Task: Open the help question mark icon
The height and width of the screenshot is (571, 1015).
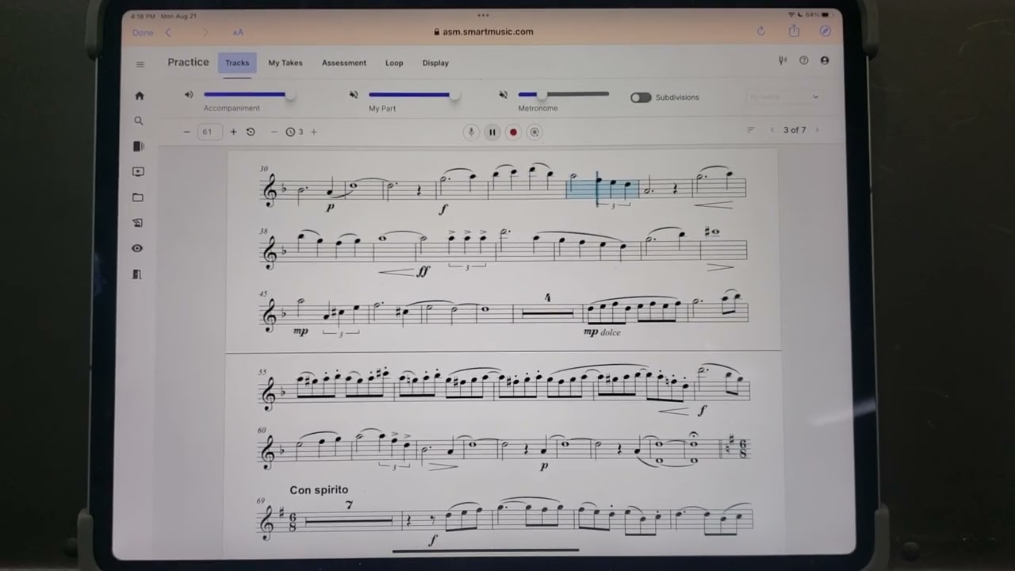Action: 804,60
